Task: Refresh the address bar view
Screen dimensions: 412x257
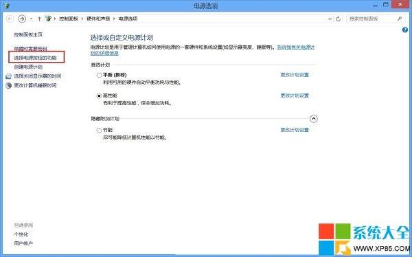Action: [338, 19]
